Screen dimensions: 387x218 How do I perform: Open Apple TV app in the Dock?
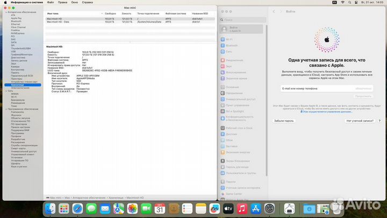pyautogui.click(x=228, y=209)
